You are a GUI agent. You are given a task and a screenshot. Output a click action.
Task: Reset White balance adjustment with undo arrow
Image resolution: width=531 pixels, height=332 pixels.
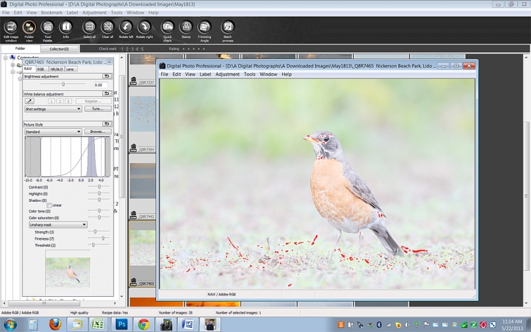click(107, 94)
